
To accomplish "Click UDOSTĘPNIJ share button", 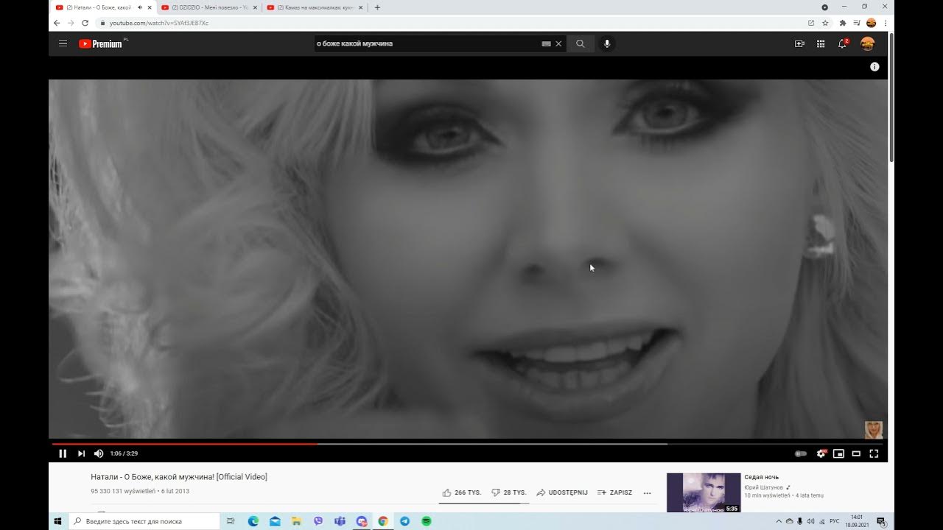I will pos(562,492).
